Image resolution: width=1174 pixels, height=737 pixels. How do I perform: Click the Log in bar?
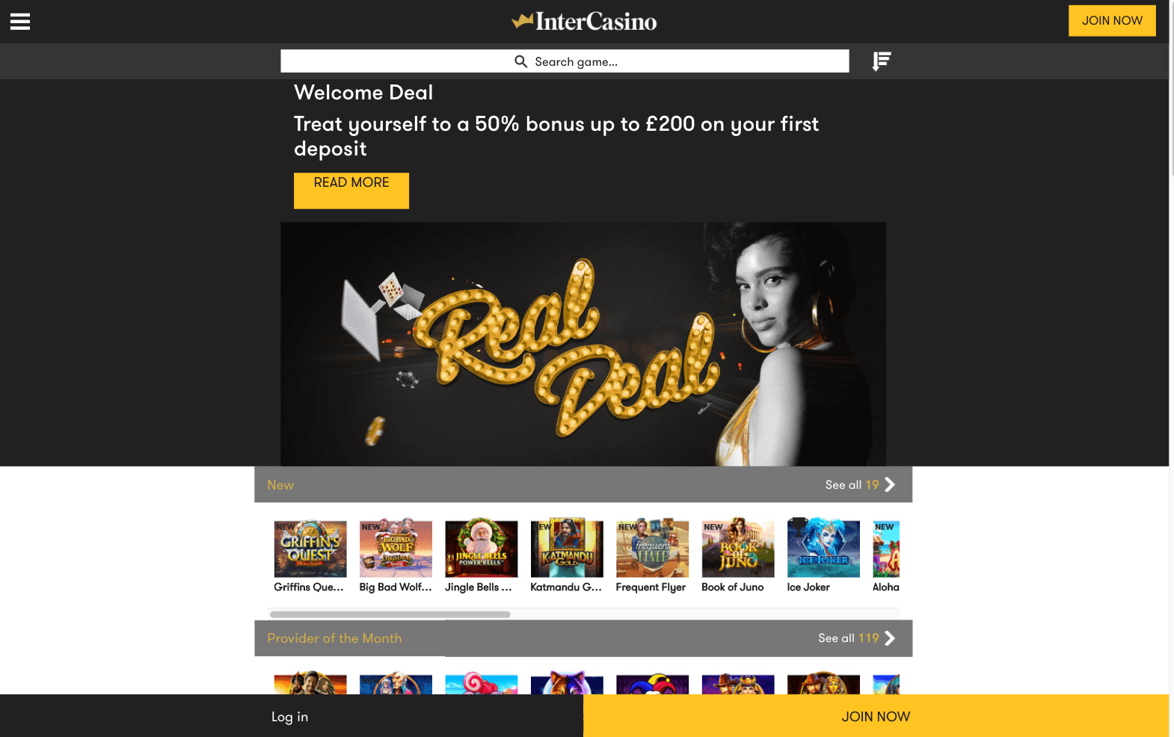[x=292, y=716]
